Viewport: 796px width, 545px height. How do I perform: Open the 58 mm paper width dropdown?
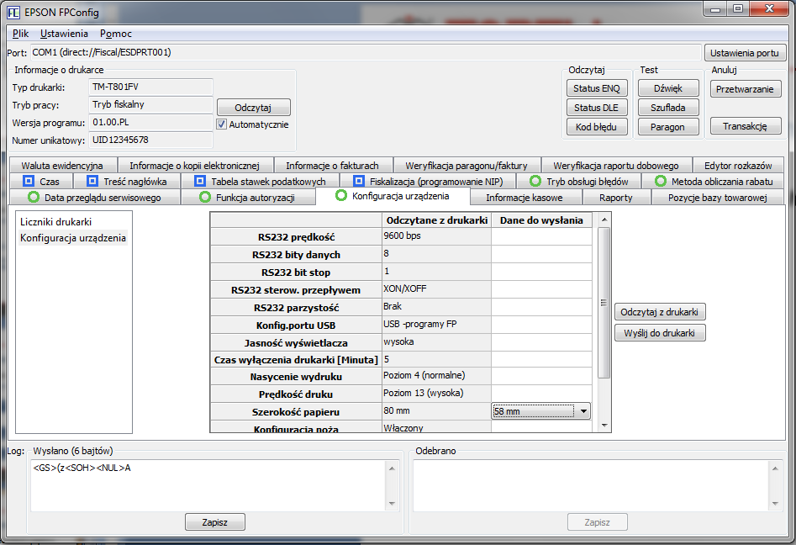click(x=583, y=411)
